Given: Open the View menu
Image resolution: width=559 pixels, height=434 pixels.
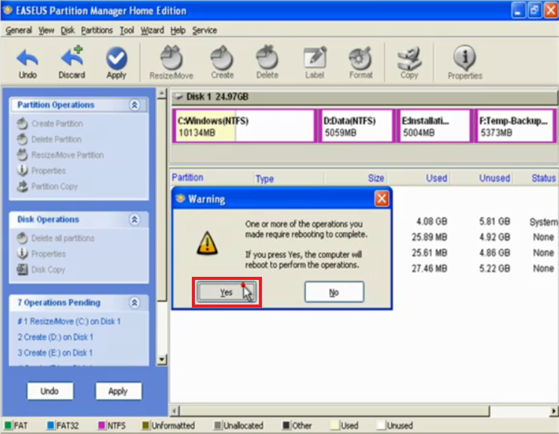Looking at the screenshot, I should click(x=46, y=31).
